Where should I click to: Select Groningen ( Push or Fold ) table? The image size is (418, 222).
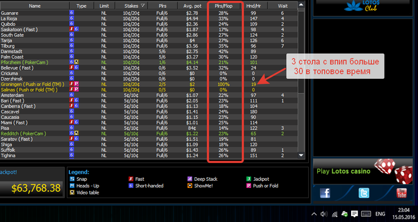[x=149, y=84]
